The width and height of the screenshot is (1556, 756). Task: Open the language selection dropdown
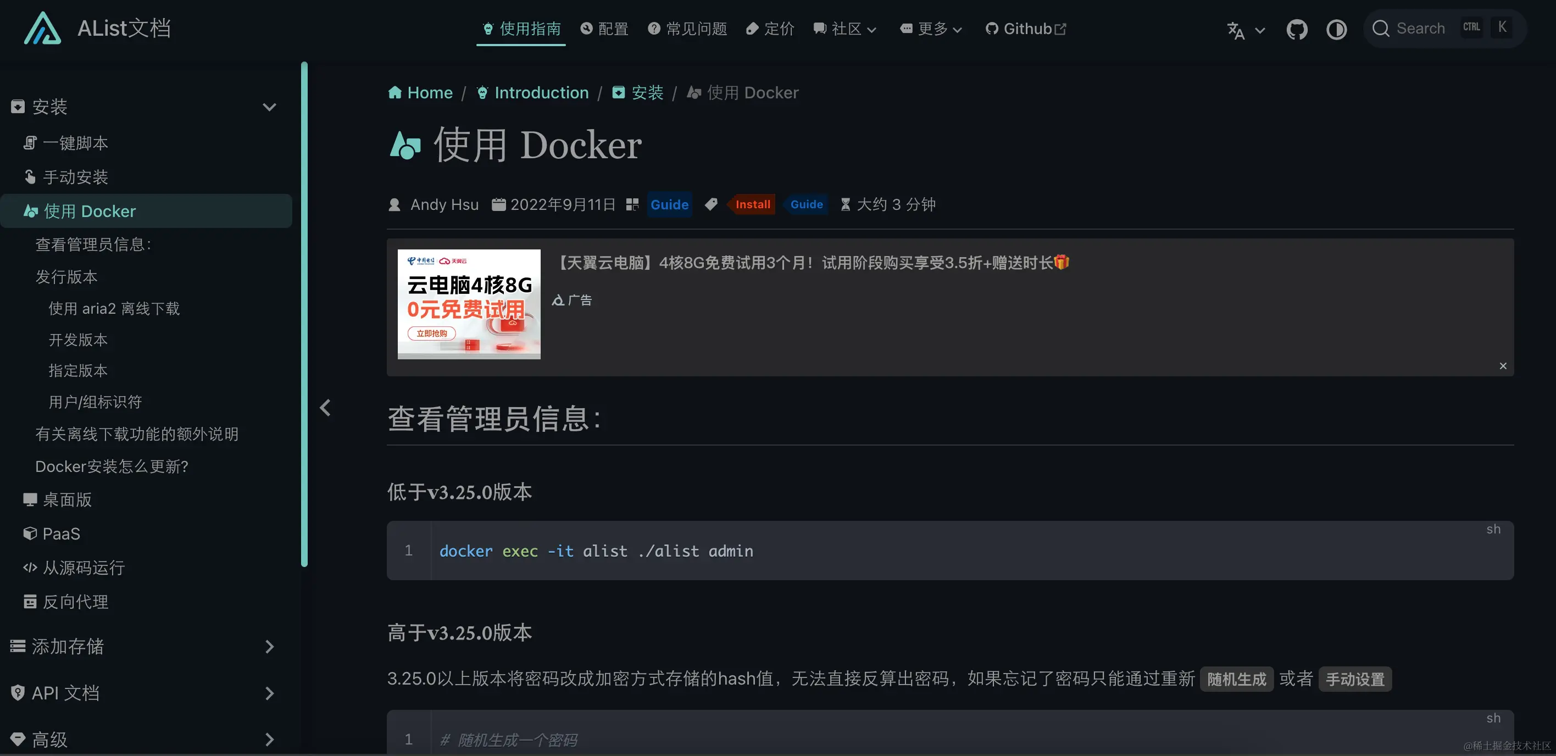tap(1246, 30)
